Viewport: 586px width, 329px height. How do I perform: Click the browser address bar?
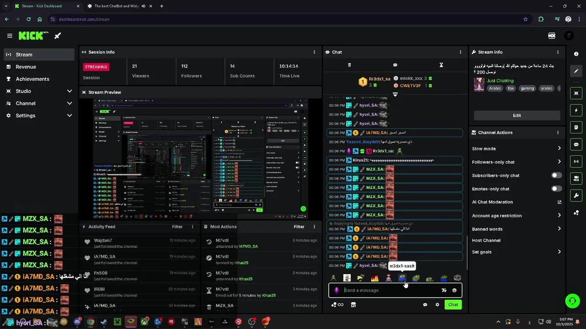[x=288, y=19]
